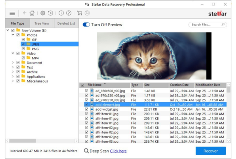The width and height of the screenshot is (236, 159).
Task: Uncheck the Text folder checkbox
Action: coord(18,67)
